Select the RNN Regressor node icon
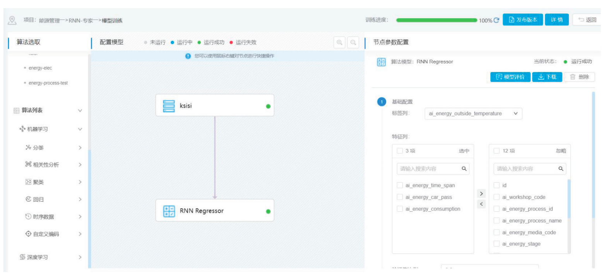Screen dimensions: 602x274 [x=169, y=211]
